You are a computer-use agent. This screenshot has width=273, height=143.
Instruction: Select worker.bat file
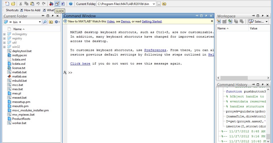tap(19, 123)
